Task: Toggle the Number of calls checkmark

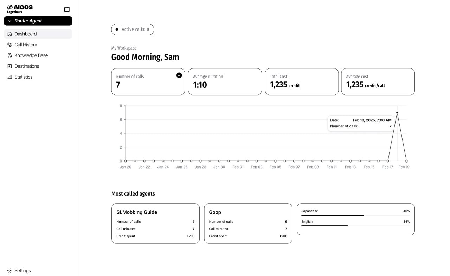Action: click(x=179, y=75)
